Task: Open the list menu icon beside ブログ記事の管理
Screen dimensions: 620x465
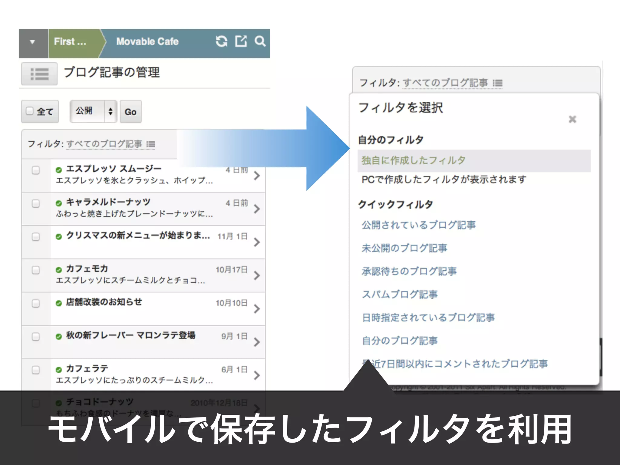Action: [x=39, y=74]
